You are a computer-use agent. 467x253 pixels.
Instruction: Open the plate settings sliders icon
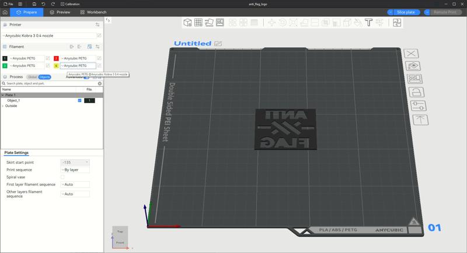418,106
